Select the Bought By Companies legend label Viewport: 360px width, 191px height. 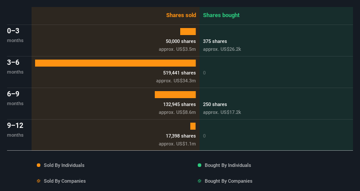click(x=228, y=181)
